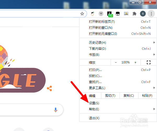Open 查找(F)... from menu

click(118, 82)
